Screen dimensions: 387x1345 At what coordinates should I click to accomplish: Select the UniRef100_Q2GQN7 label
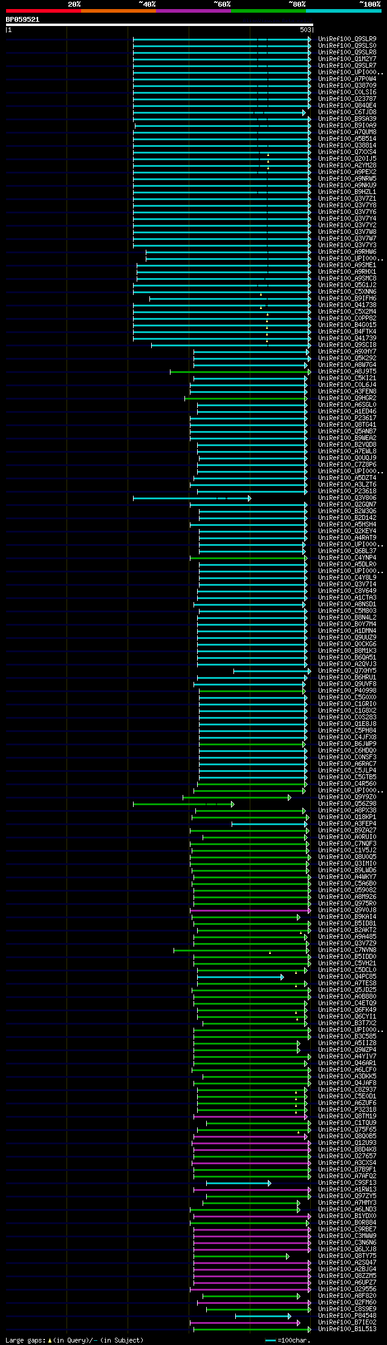click(347, 504)
